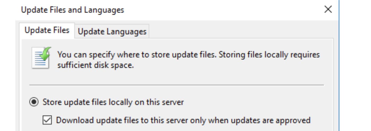Select the Update Files tab
The image size is (371, 131).
(x=47, y=31)
